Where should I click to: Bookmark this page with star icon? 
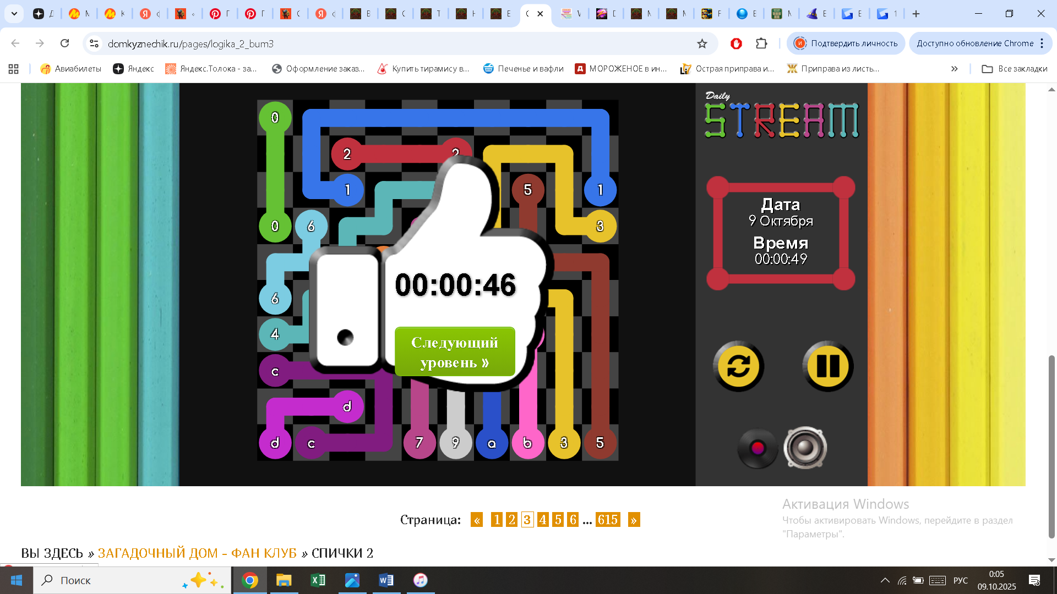(702, 43)
